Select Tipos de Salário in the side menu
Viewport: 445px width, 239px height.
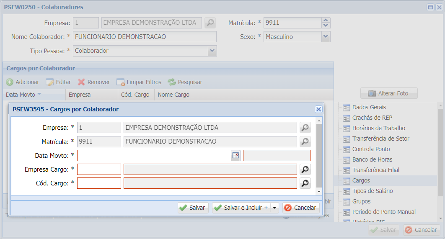click(x=372, y=191)
